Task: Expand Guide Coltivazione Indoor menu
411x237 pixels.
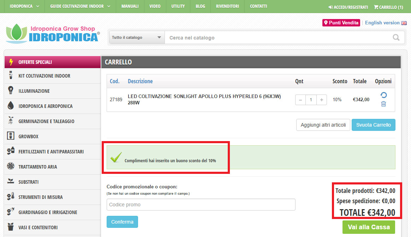Action: [80, 6]
